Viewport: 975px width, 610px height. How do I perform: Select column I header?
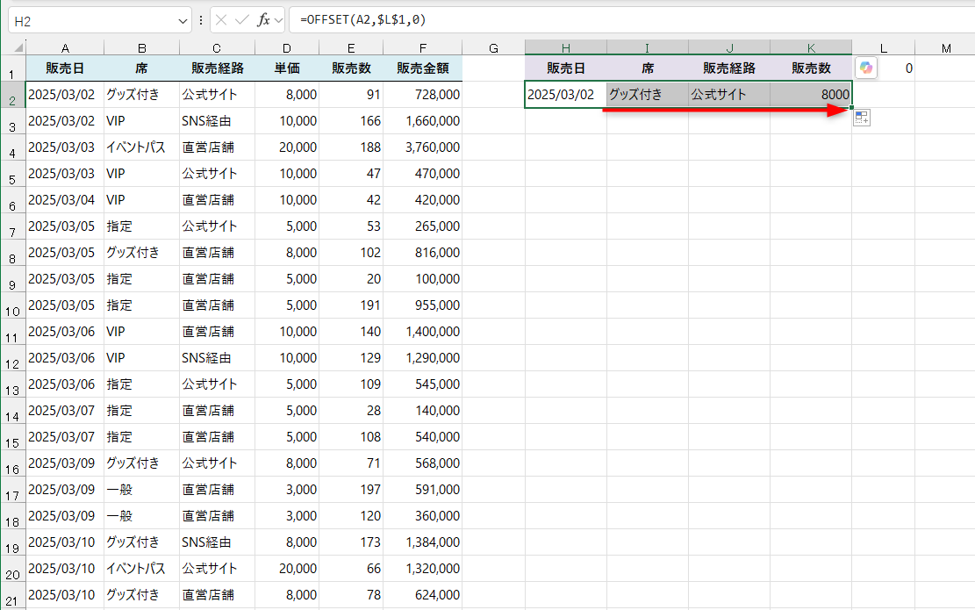pos(648,48)
